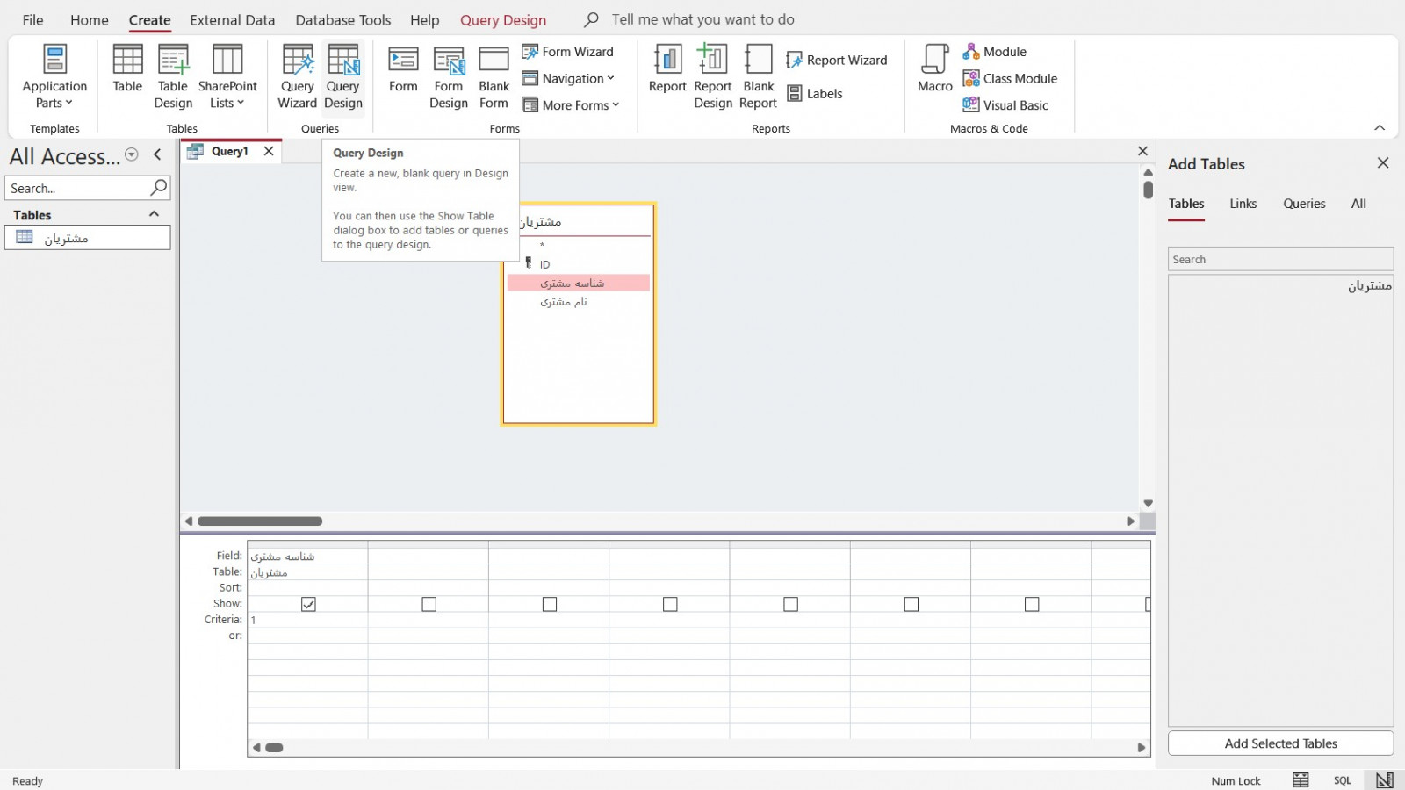
Task: Start the Form Wizard
Action: (568, 52)
